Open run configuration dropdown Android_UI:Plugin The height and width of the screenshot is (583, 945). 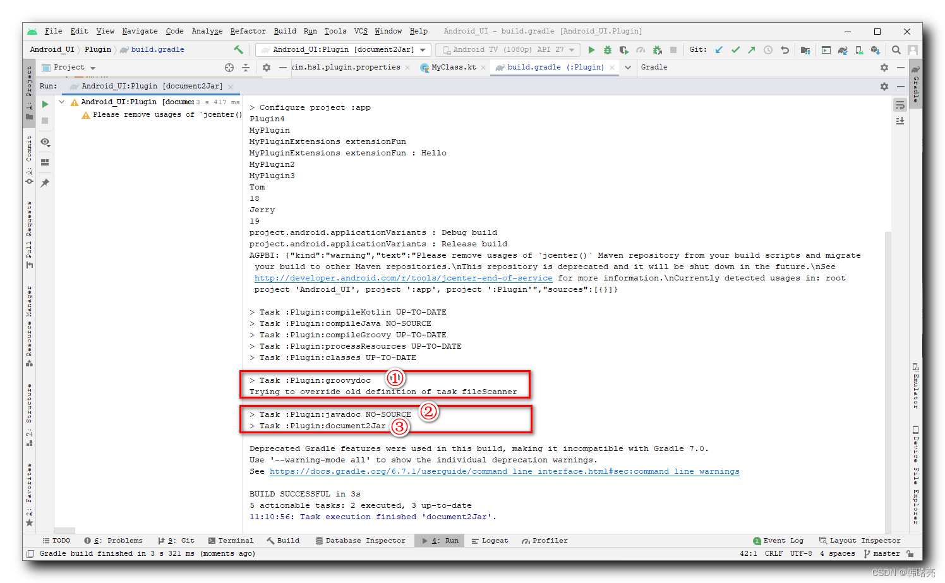344,49
